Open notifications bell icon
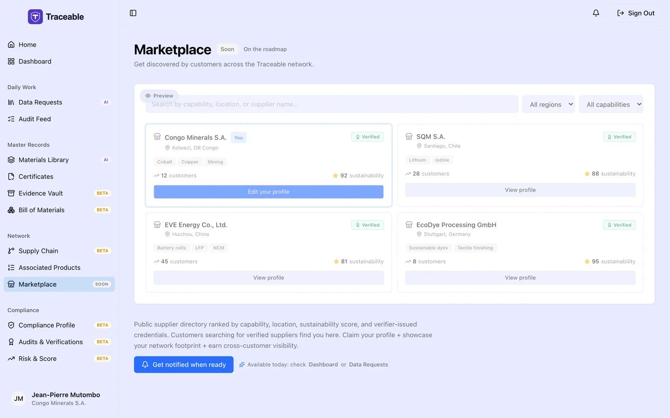Screen dimensions: 670x418 coord(596,13)
